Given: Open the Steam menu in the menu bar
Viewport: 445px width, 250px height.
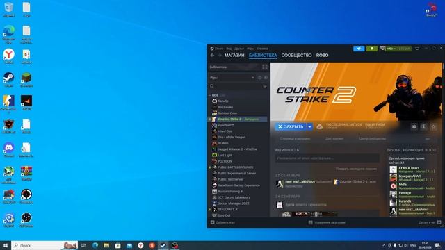Looking at the screenshot, I should [219, 49].
